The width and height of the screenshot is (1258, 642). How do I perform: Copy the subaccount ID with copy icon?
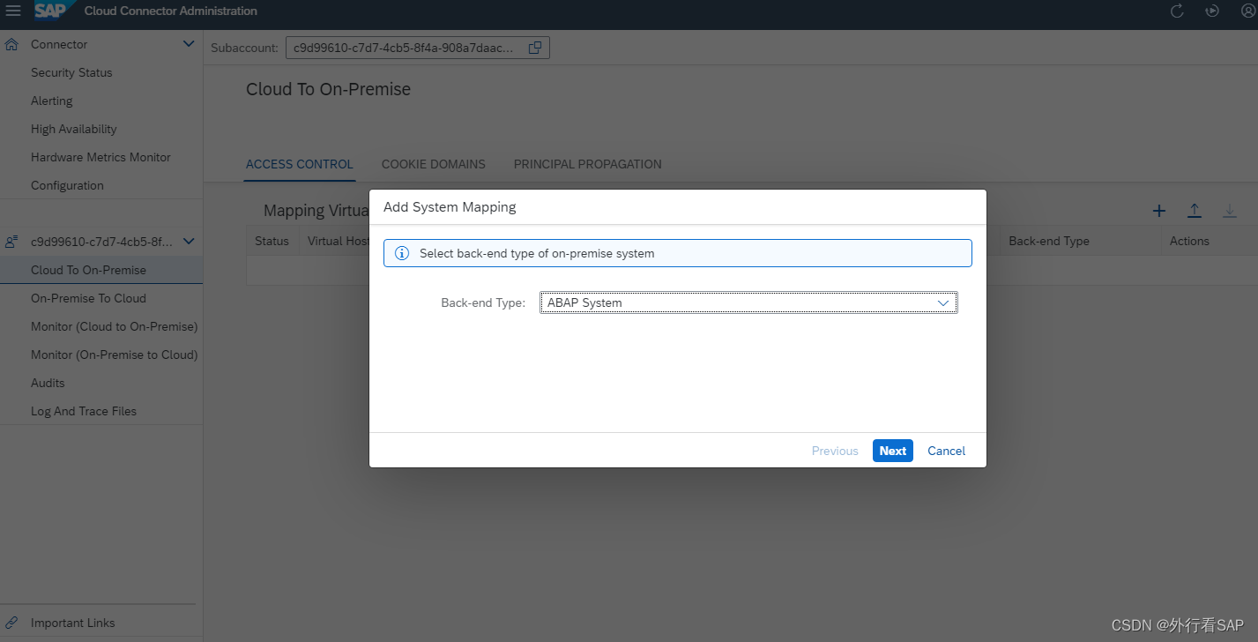point(535,48)
